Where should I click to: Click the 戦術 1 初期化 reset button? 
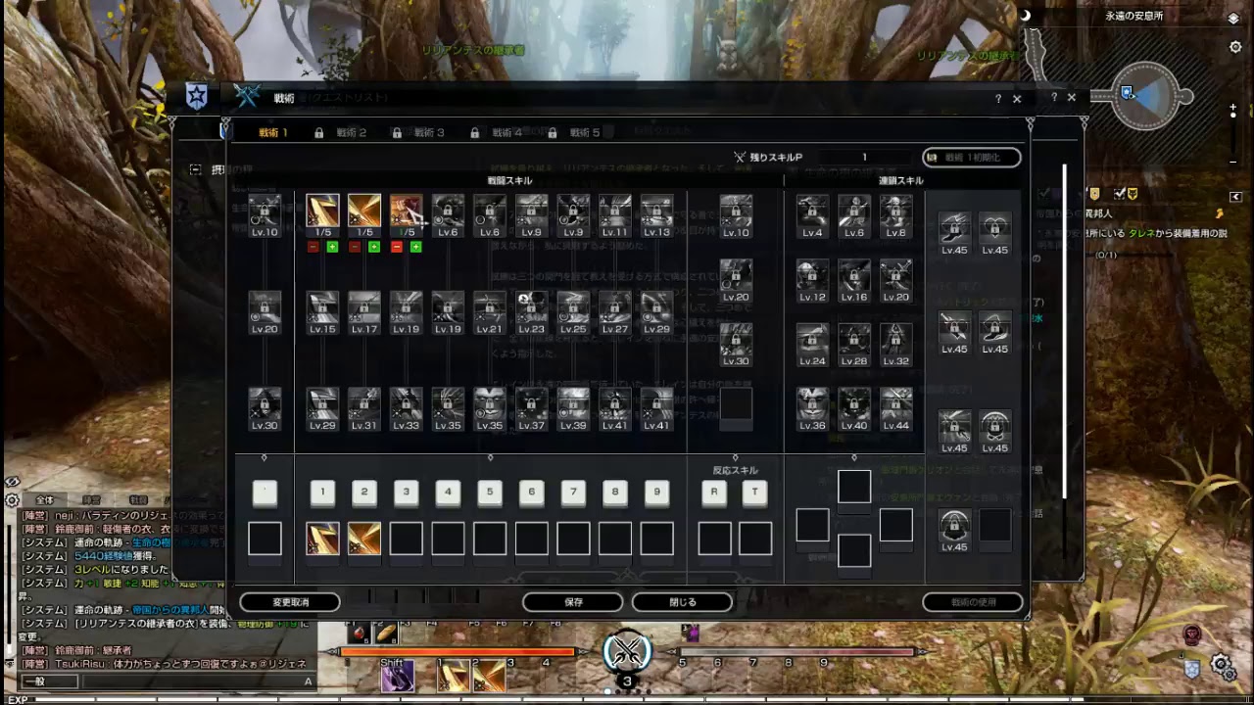(972, 157)
